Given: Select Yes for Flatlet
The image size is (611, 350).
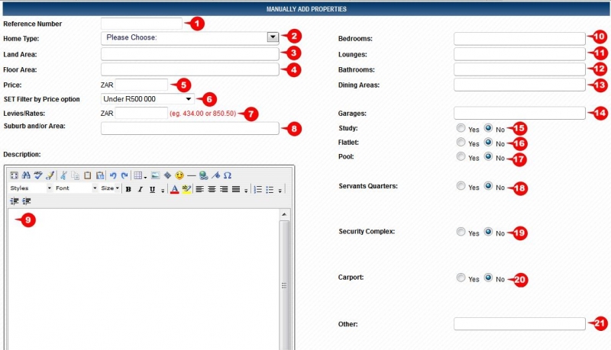Looking at the screenshot, I should pos(461,143).
